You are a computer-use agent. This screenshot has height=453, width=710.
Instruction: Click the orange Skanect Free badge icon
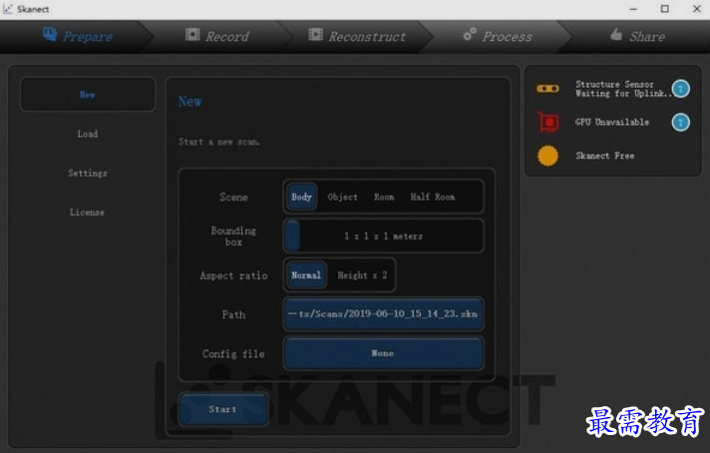(x=547, y=156)
